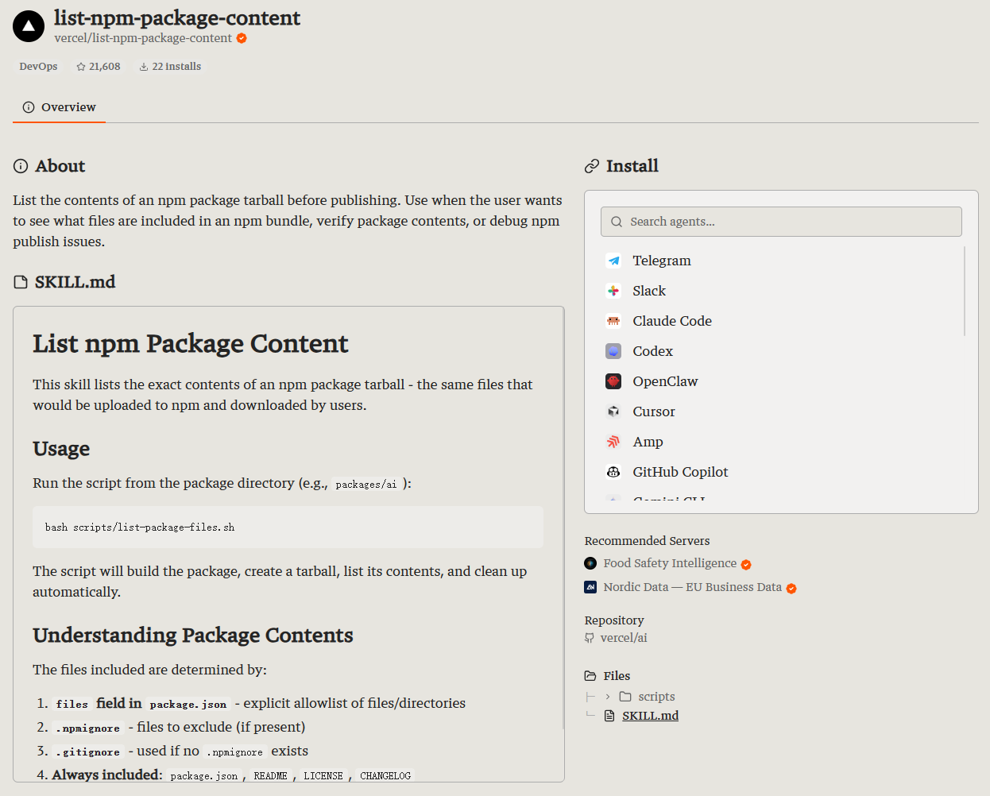Open the vercel/ai repository link

click(624, 638)
